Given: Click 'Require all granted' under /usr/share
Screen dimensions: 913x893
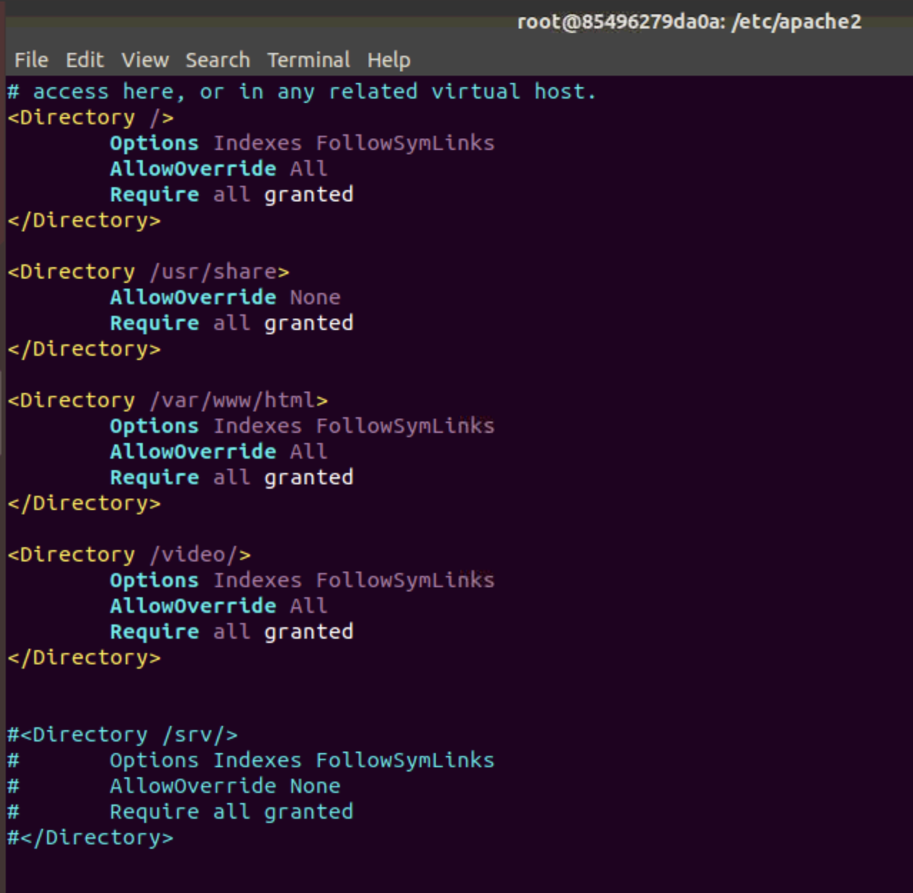Looking at the screenshot, I should pyautogui.click(x=231, y=324).
